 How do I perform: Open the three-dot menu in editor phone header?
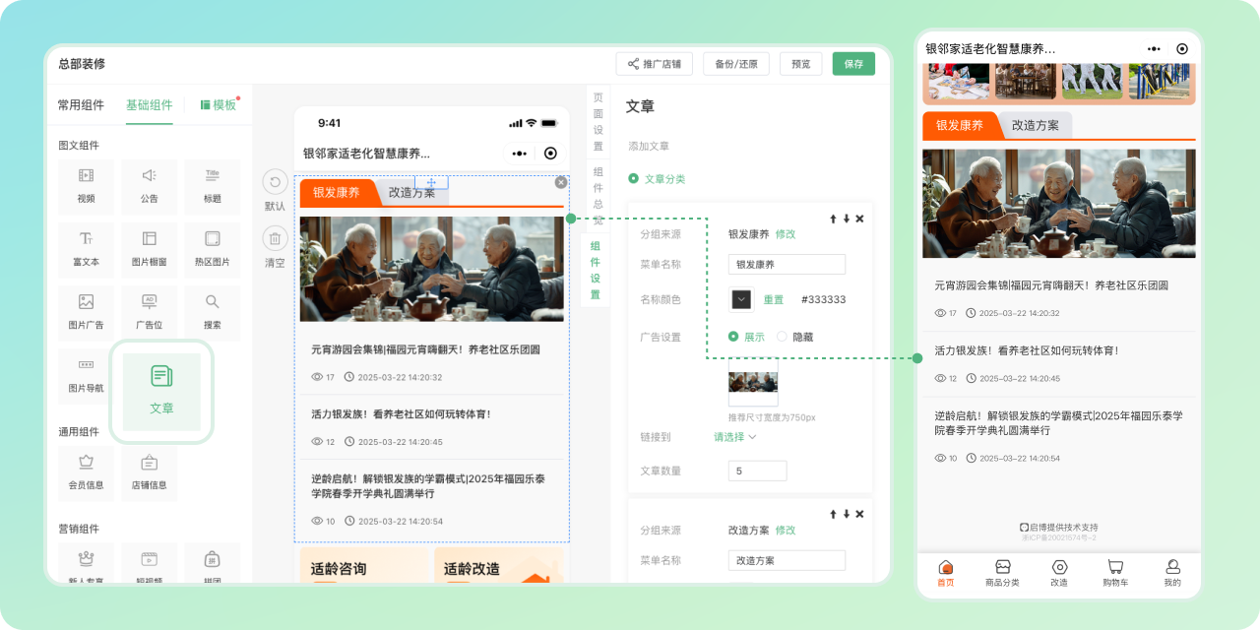520,154
